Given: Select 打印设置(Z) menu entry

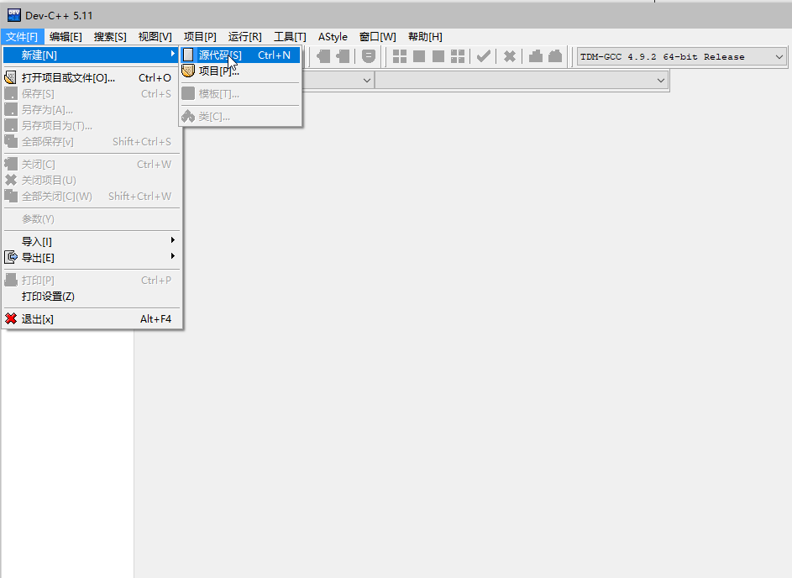Looking at the screenshot, I should point(92,296).
